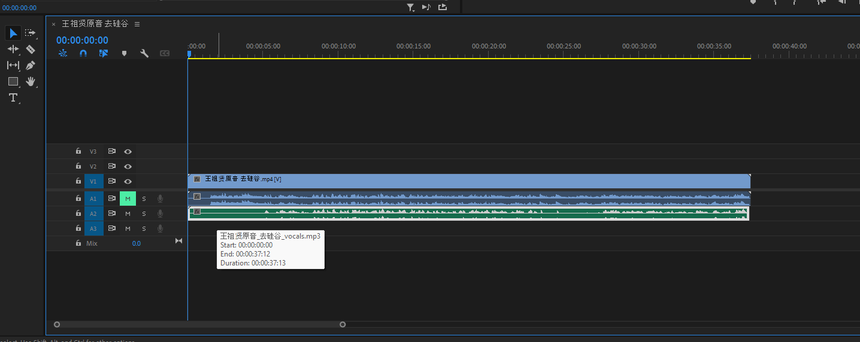The width and height of the screenshot is (860, 342).
Task: Select the Razor tool
Action: pyautogui.click(x=31, y=49)
